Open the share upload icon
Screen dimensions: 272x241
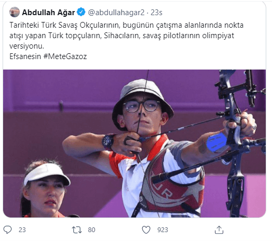click(219, 229)
